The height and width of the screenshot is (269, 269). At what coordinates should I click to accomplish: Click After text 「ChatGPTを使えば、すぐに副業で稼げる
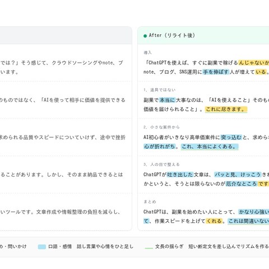191,63
